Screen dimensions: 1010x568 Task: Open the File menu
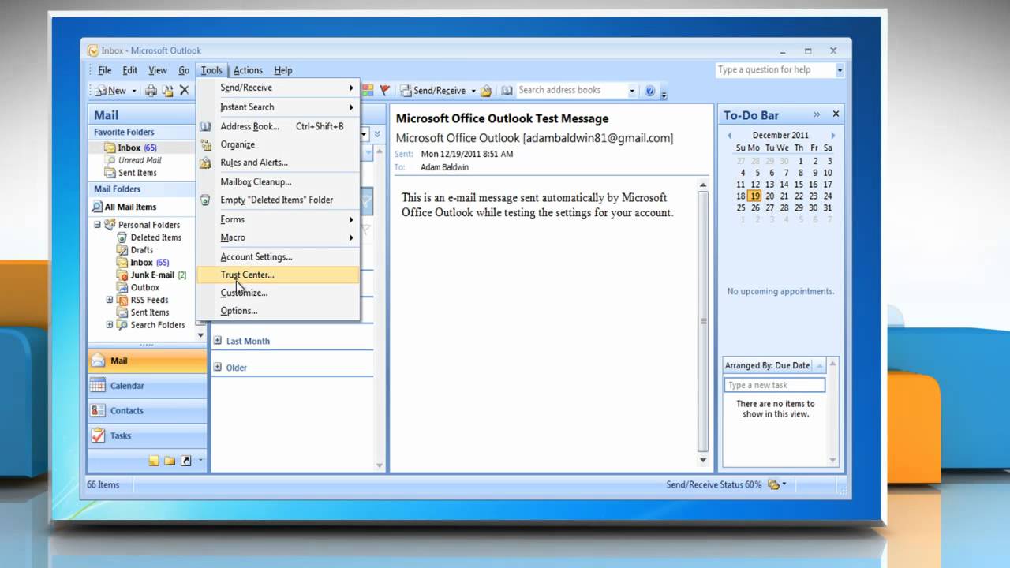(104, 70)
